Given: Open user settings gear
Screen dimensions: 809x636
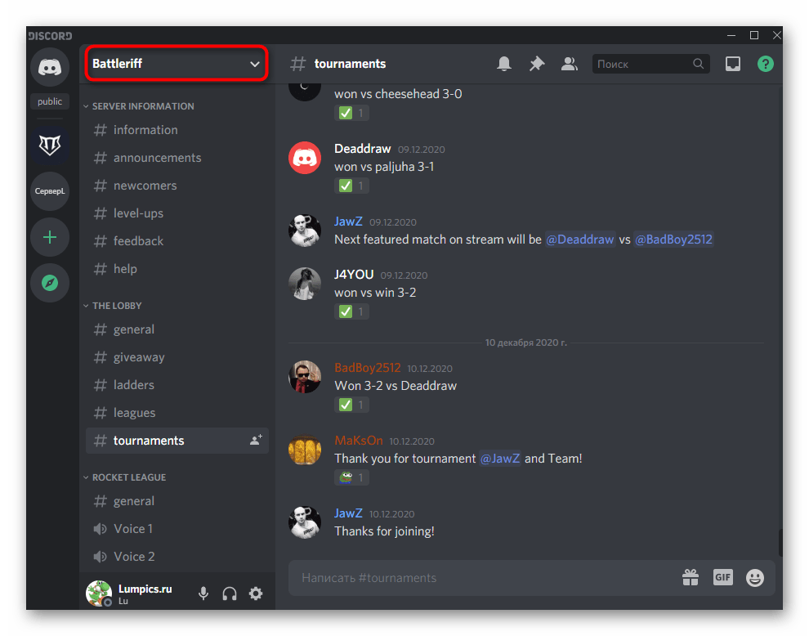Looking at the screenshot, I should pyautogui.click(x=256, y=593).
